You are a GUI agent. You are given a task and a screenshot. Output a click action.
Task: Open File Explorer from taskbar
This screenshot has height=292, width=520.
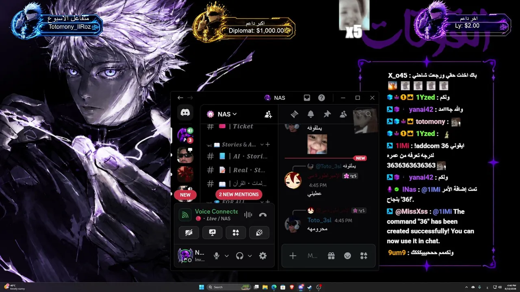click(265, 287)
